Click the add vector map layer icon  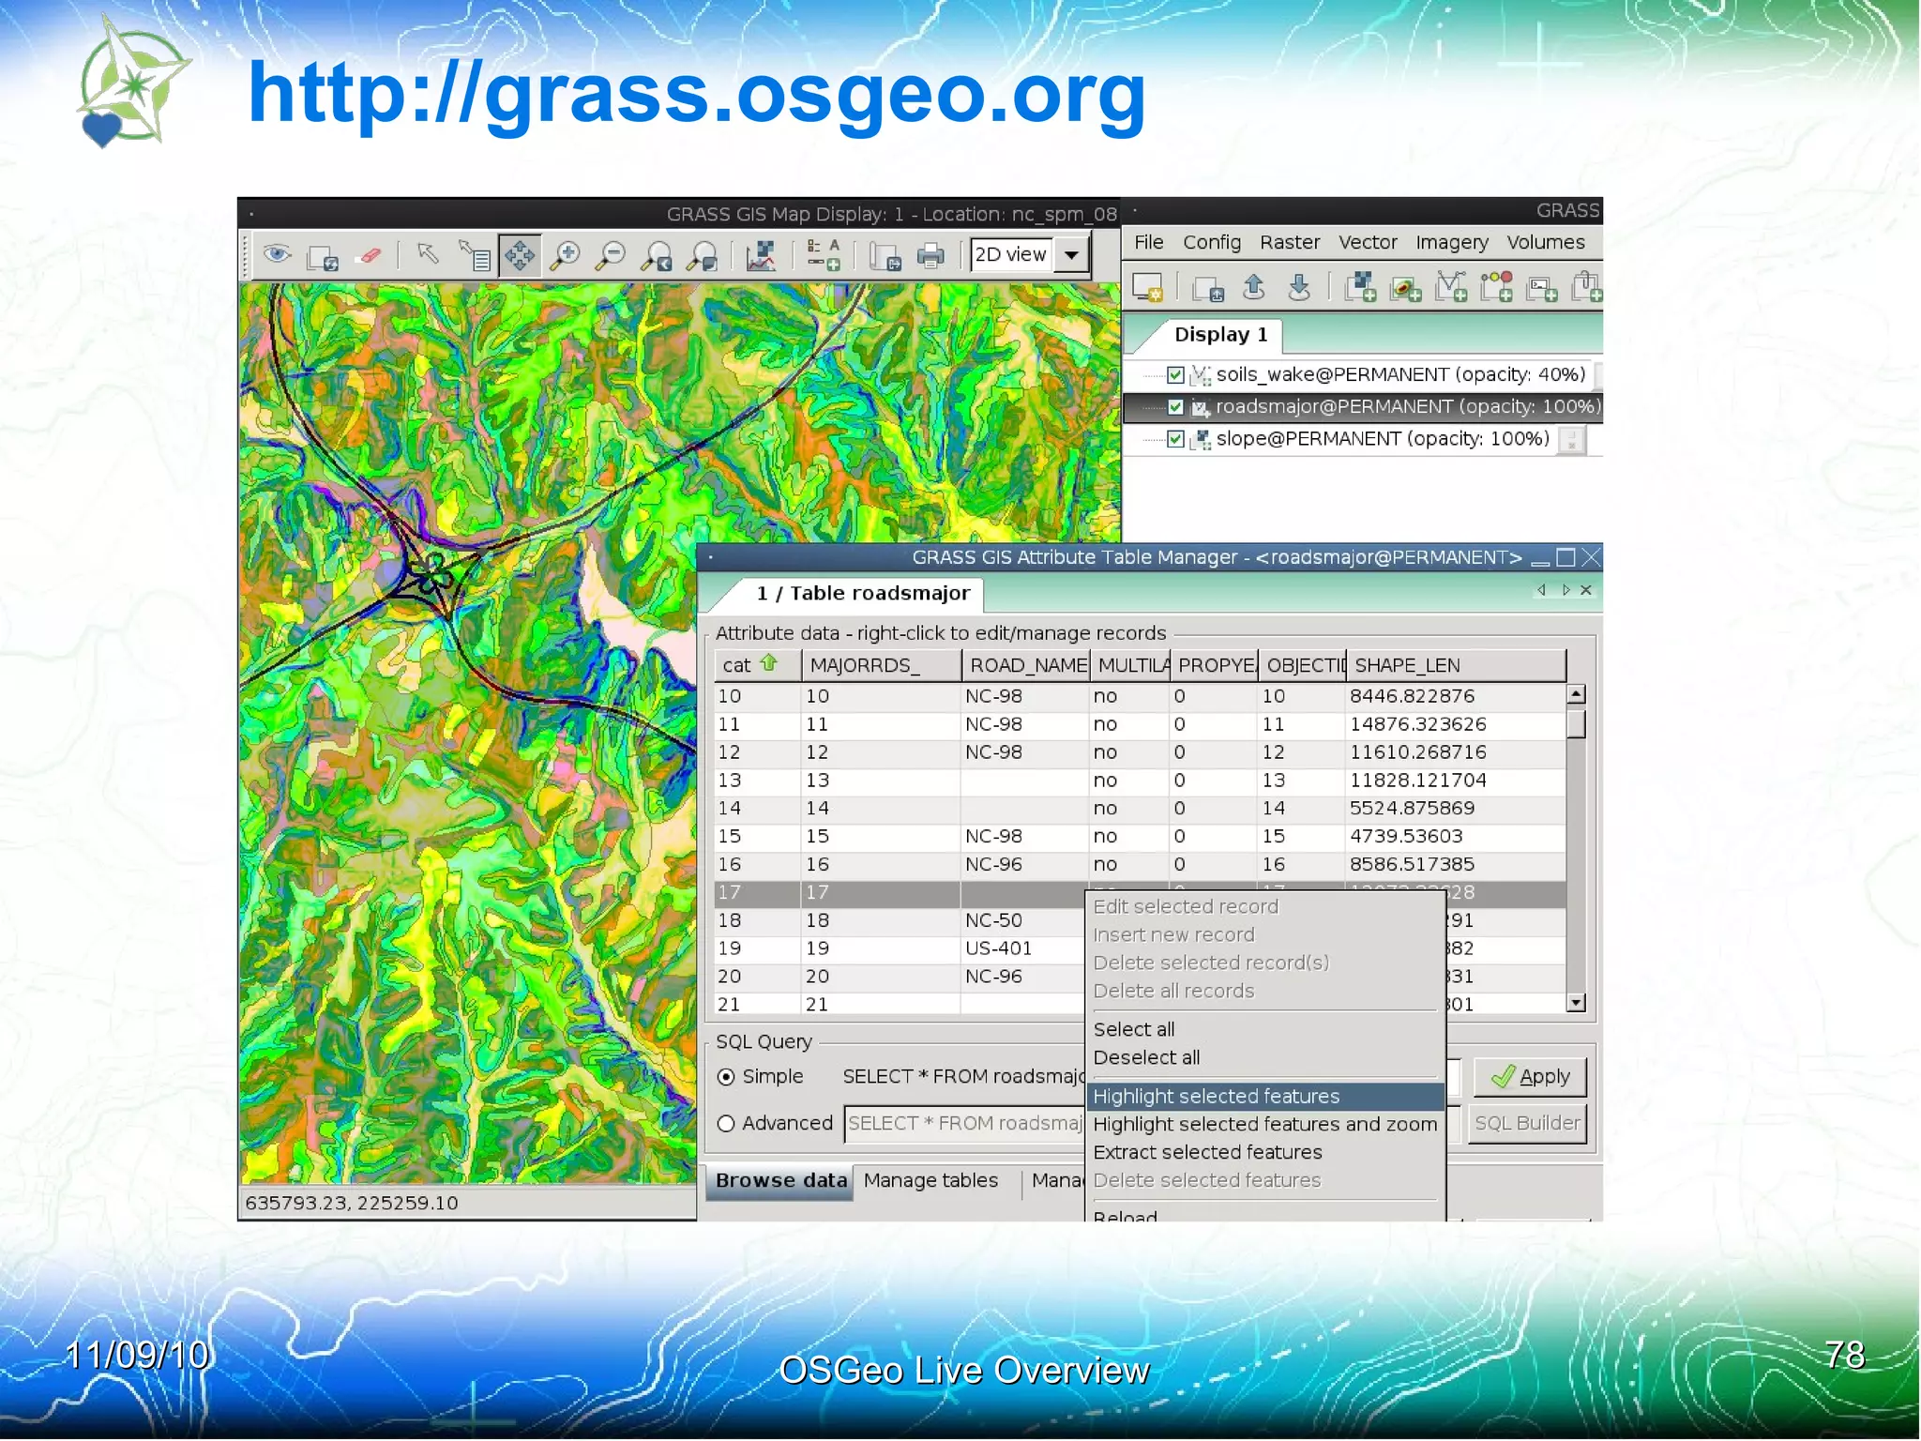(1450, 287)
